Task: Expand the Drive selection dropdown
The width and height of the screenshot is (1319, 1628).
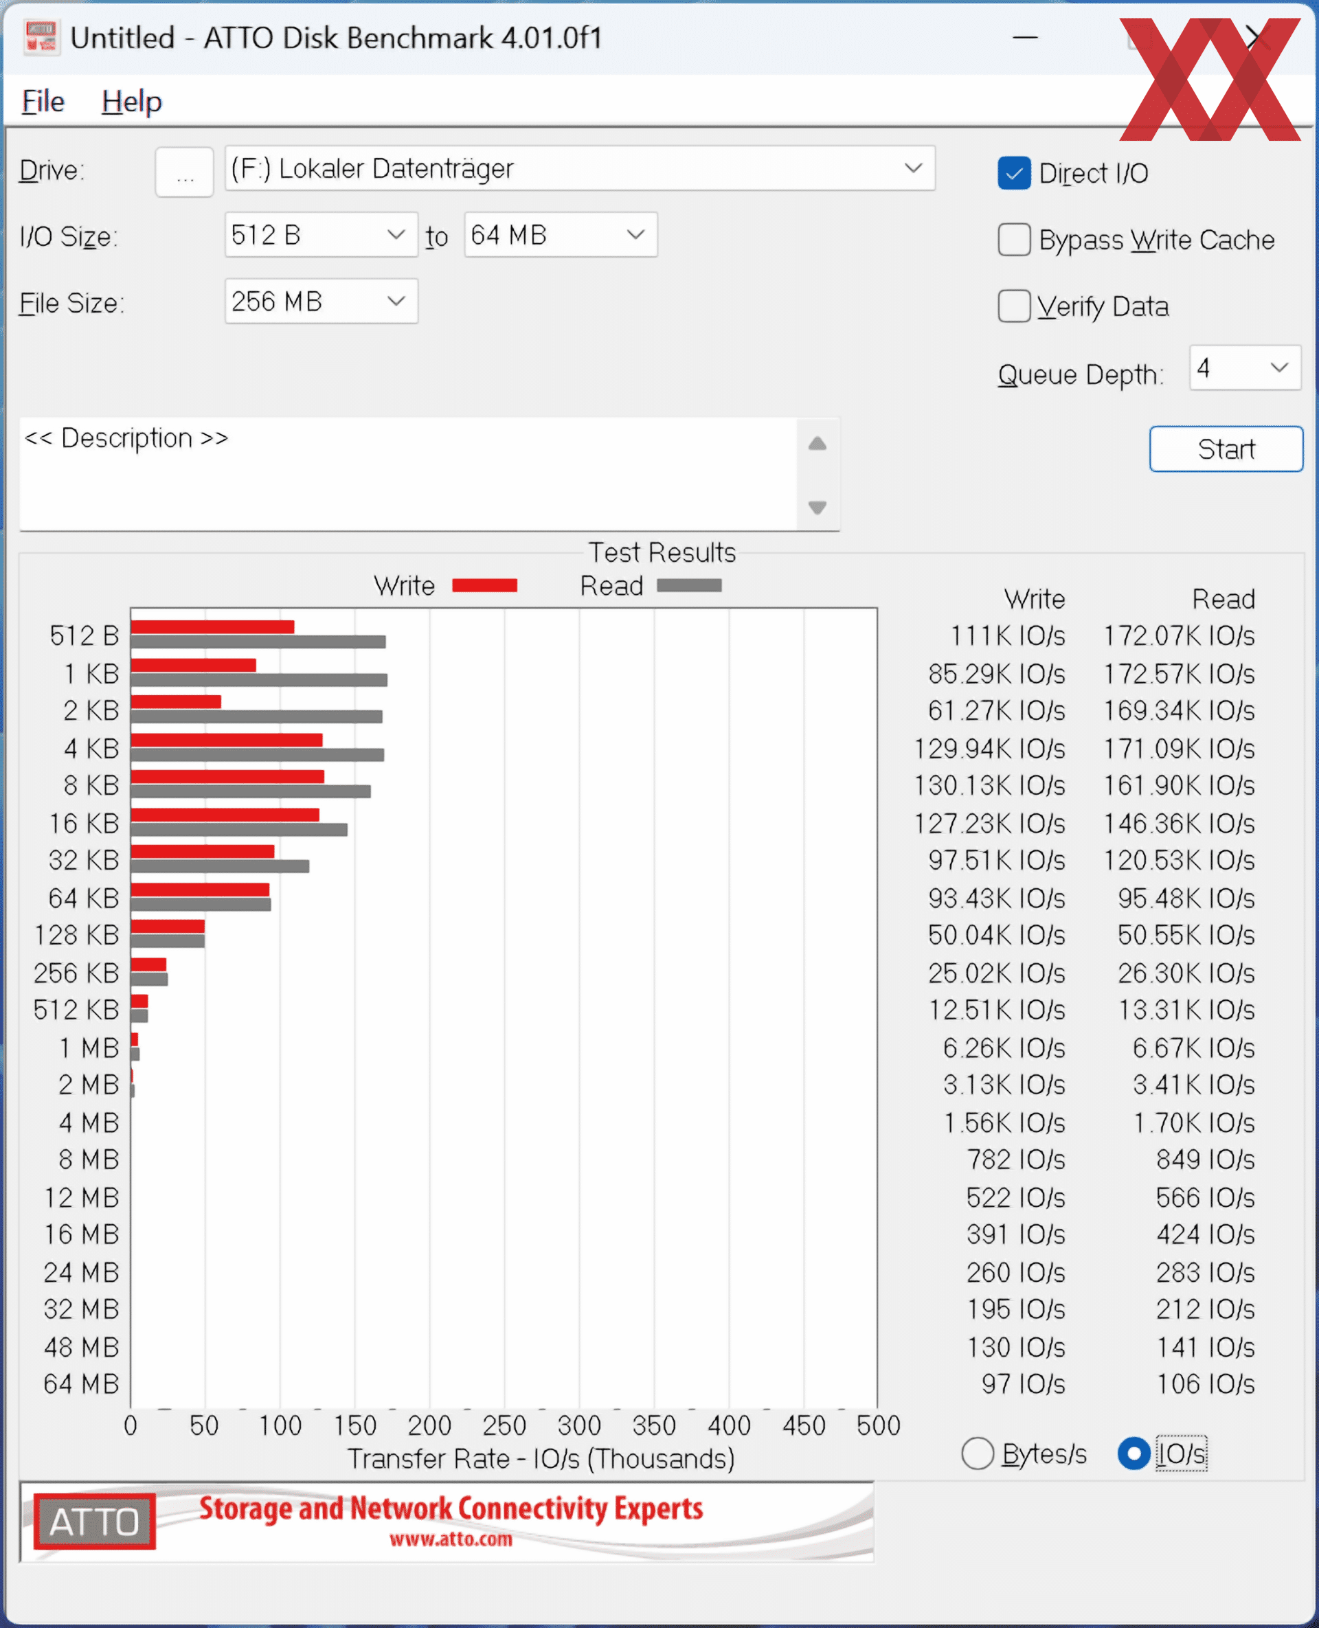Action: [580, 169]
